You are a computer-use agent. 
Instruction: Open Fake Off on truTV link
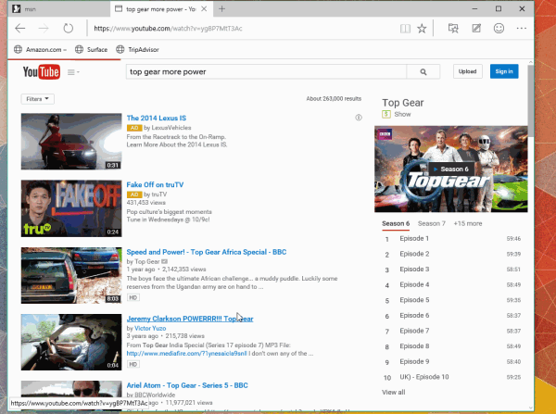tap(155, 184)
